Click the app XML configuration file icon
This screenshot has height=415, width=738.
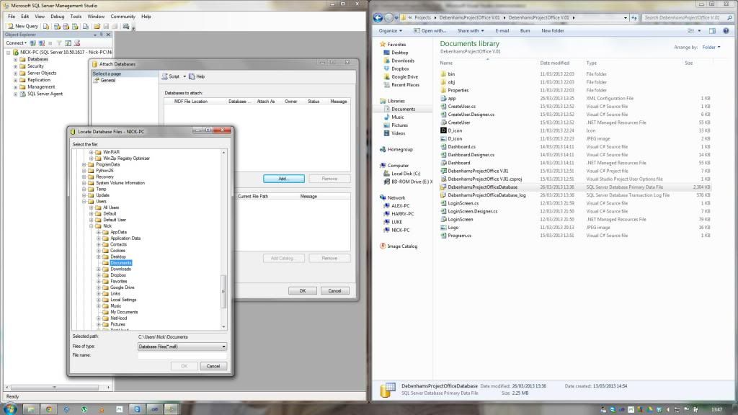443,98
